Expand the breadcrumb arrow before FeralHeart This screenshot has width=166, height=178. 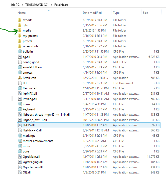[x=51, y=5]
